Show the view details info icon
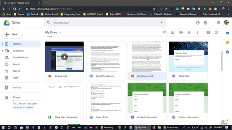232x130 pixels. coord(216,32)
